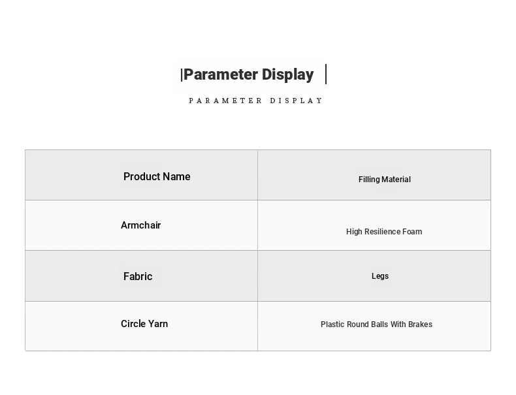Click the High Resilience Foam cell
The image size is (516, 395).
pyautogui.click(x=384, y=232)
